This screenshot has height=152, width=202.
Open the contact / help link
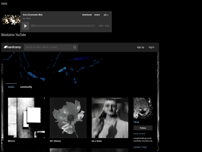pyautogui.click(x=140, y=147)
